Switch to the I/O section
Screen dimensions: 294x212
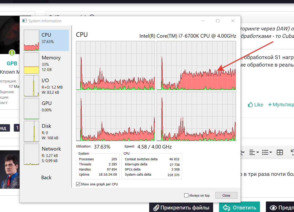point(46,86)
